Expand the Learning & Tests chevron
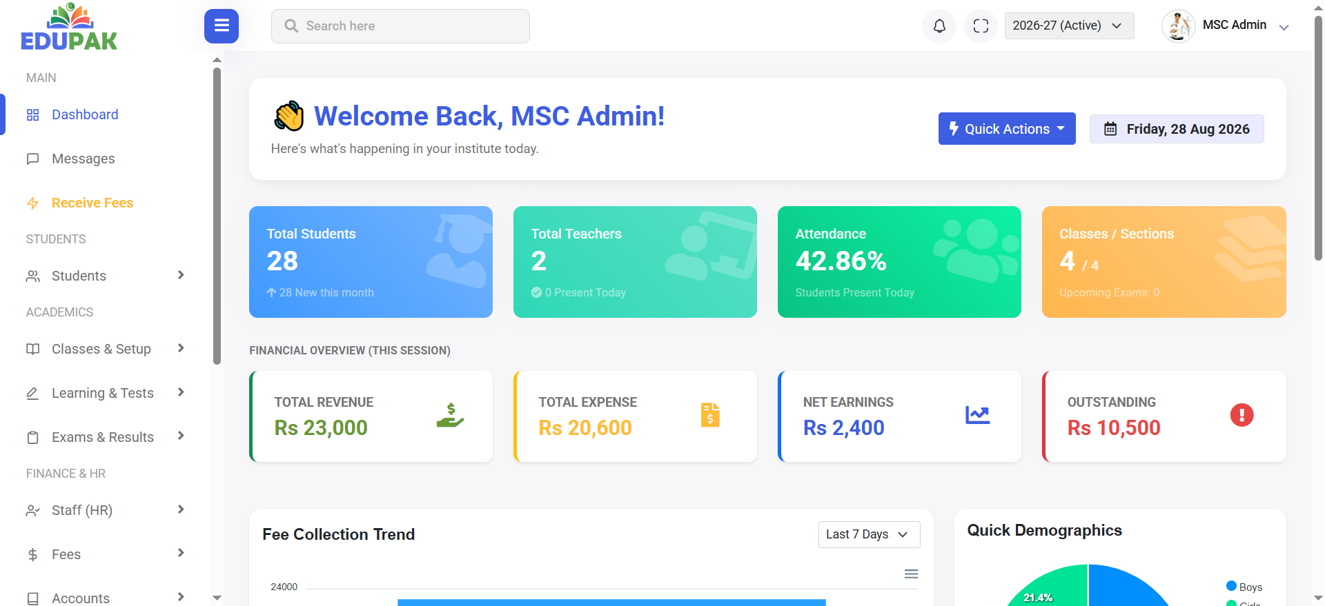This screenshot has width=1325, height=606. (x=181, y=392)
